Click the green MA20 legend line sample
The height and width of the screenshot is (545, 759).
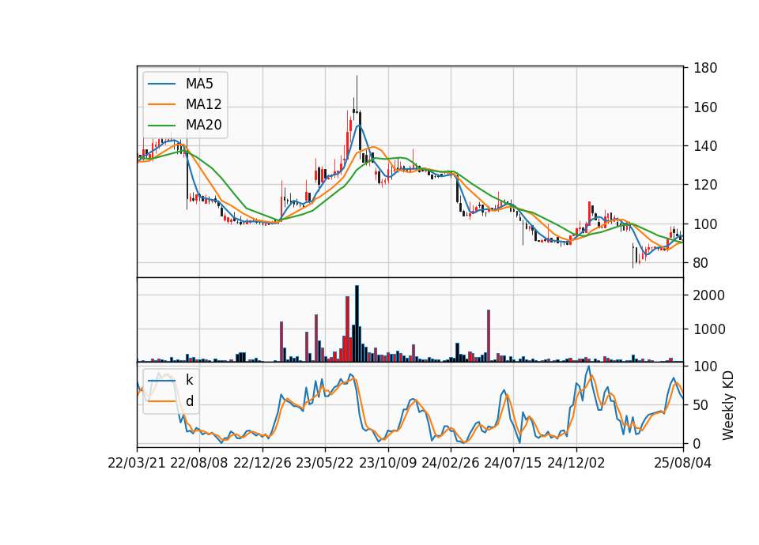(161, 125)
